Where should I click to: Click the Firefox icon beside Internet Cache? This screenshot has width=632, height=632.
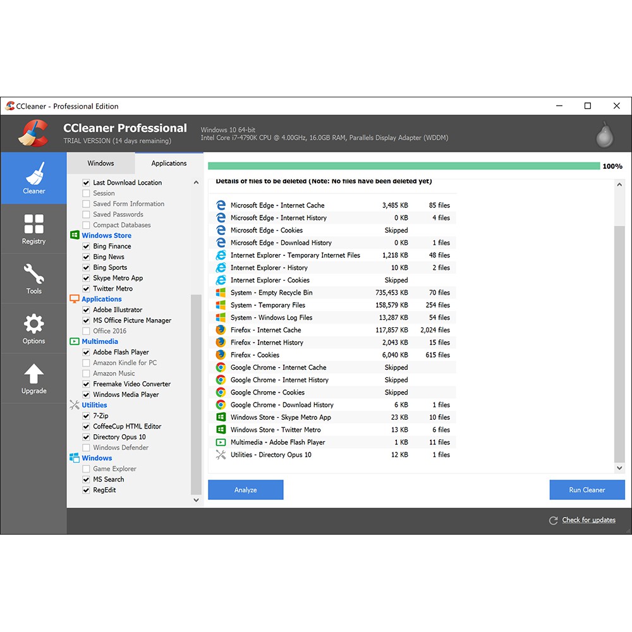click(221, 330)
